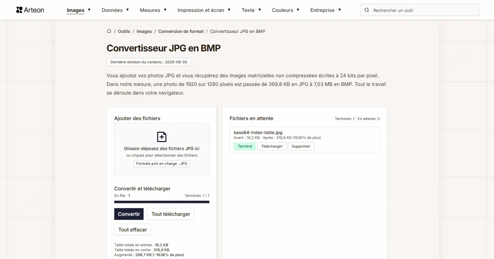Click the Formats pris en charge : JPG label

click(x=162, y=164)
